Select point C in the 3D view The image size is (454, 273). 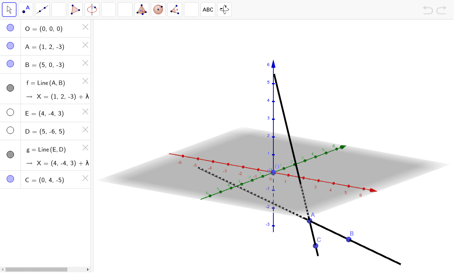[x=315, y=246]
